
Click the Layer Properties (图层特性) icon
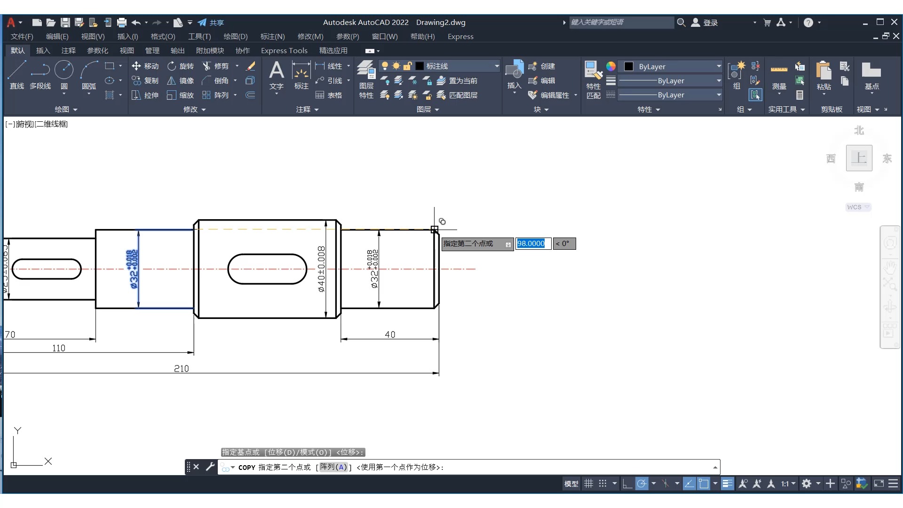coord(366,71)
